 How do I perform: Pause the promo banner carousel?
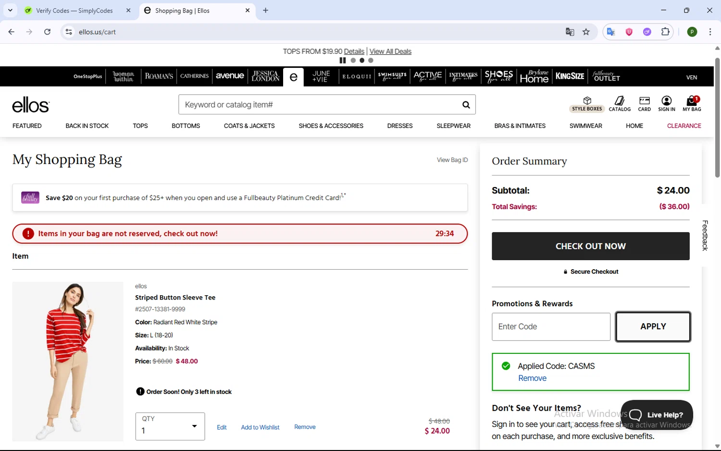pyautogui.click(x=343, y=61)
